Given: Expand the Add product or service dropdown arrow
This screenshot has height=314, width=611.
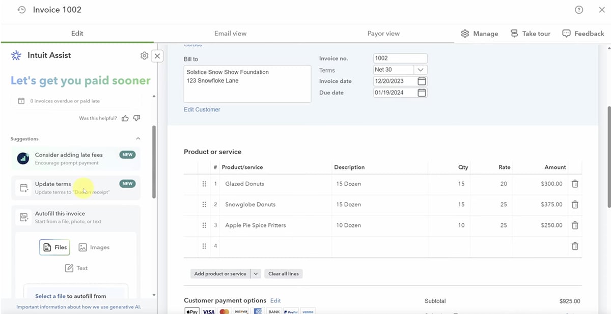Looking at the screenshot, I should tap(256, 273).
